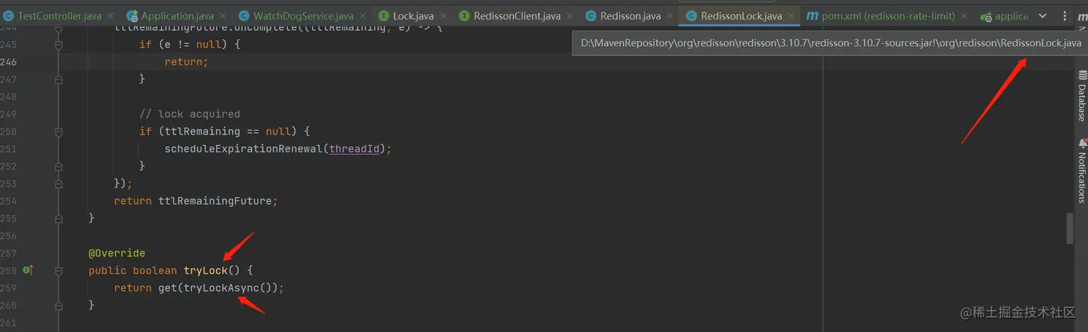Click the Redisson.java class icon
This screenshot has height=332, width=1088.
pos(591,16)
